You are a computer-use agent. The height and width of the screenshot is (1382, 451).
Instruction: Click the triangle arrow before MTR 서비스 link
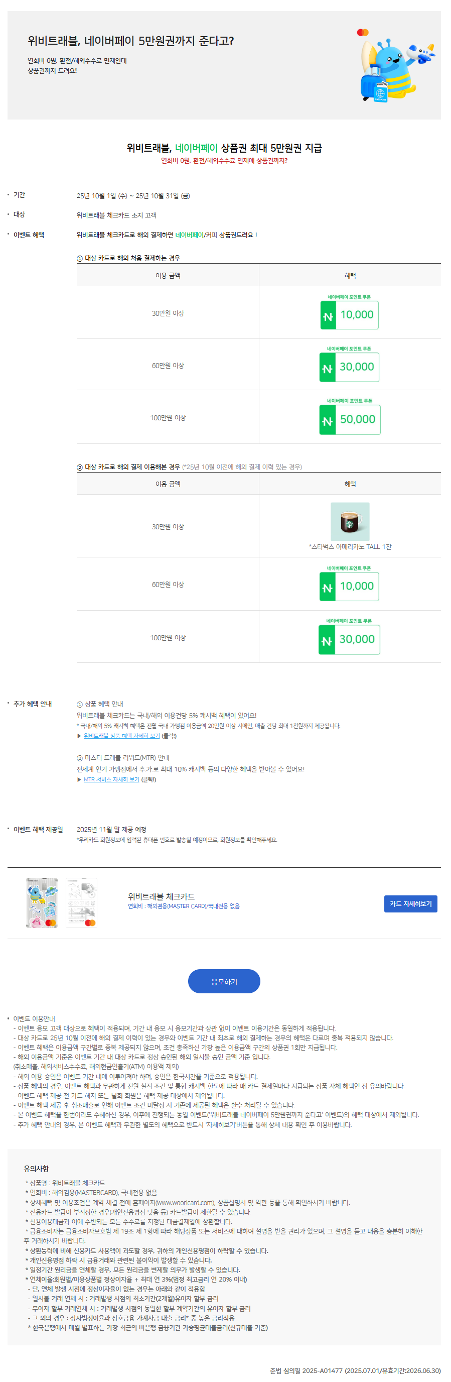[x=79, y=780]
